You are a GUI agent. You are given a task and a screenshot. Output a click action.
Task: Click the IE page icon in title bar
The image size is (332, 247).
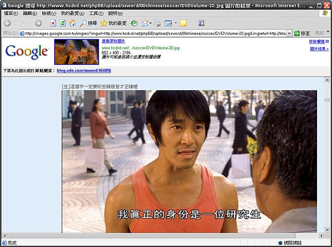(4, 5)
